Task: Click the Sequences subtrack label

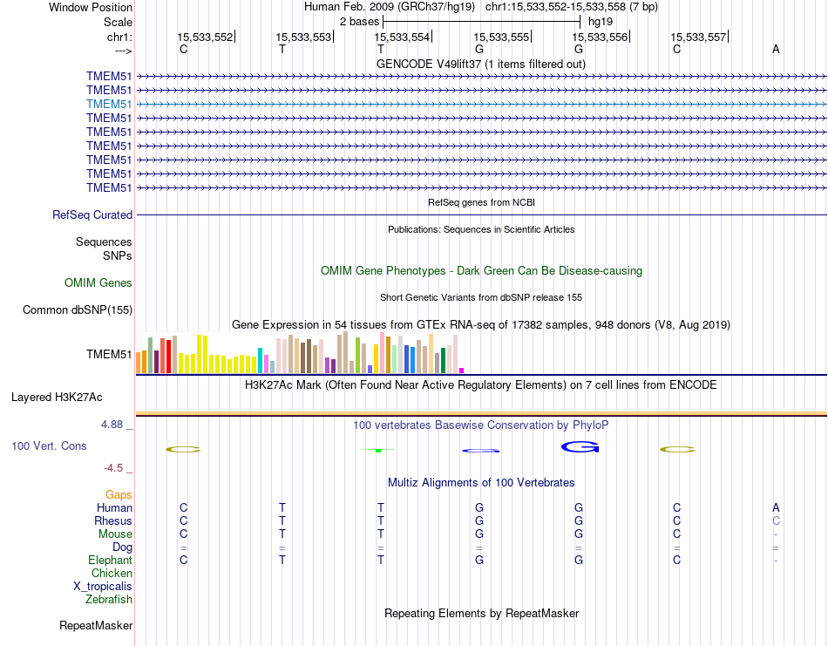Action: coord(104,241)
